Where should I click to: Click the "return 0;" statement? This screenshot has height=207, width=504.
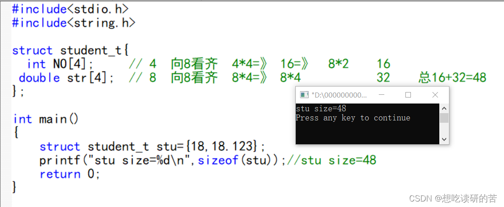click(70, 174)
